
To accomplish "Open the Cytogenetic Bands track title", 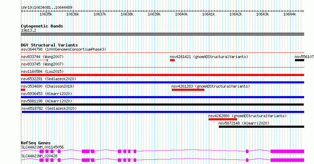I will (x=42, y=26).
